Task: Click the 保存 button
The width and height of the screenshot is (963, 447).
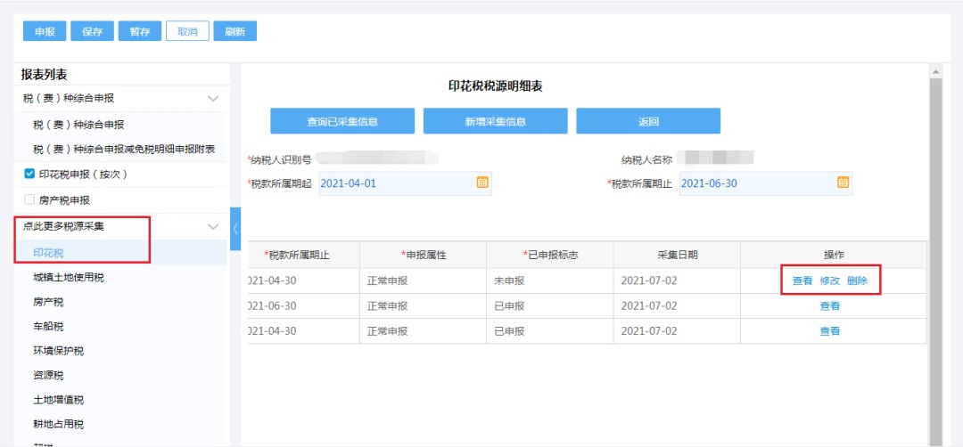Action: coord(93,31)
